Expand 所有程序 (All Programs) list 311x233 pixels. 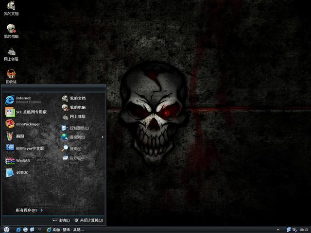29,210
